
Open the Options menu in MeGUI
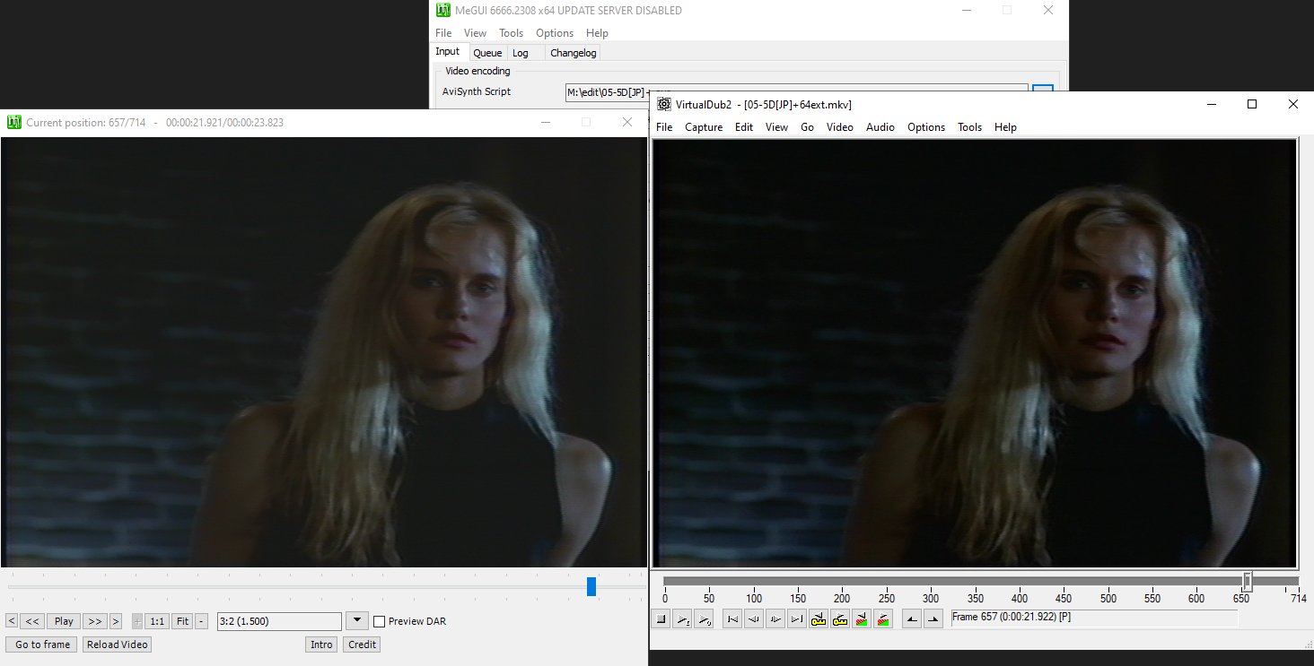[555, 33]
